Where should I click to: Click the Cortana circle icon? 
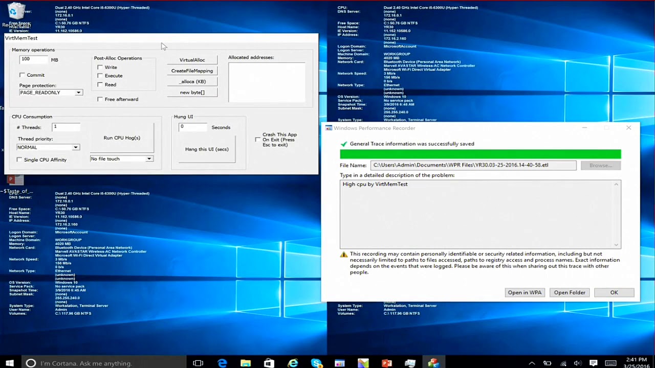(x=31, y=363)
